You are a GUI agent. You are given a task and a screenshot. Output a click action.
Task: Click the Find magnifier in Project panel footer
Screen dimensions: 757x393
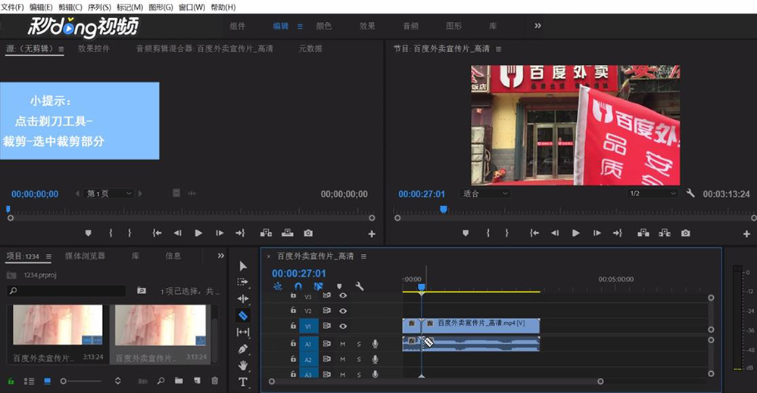160,380
